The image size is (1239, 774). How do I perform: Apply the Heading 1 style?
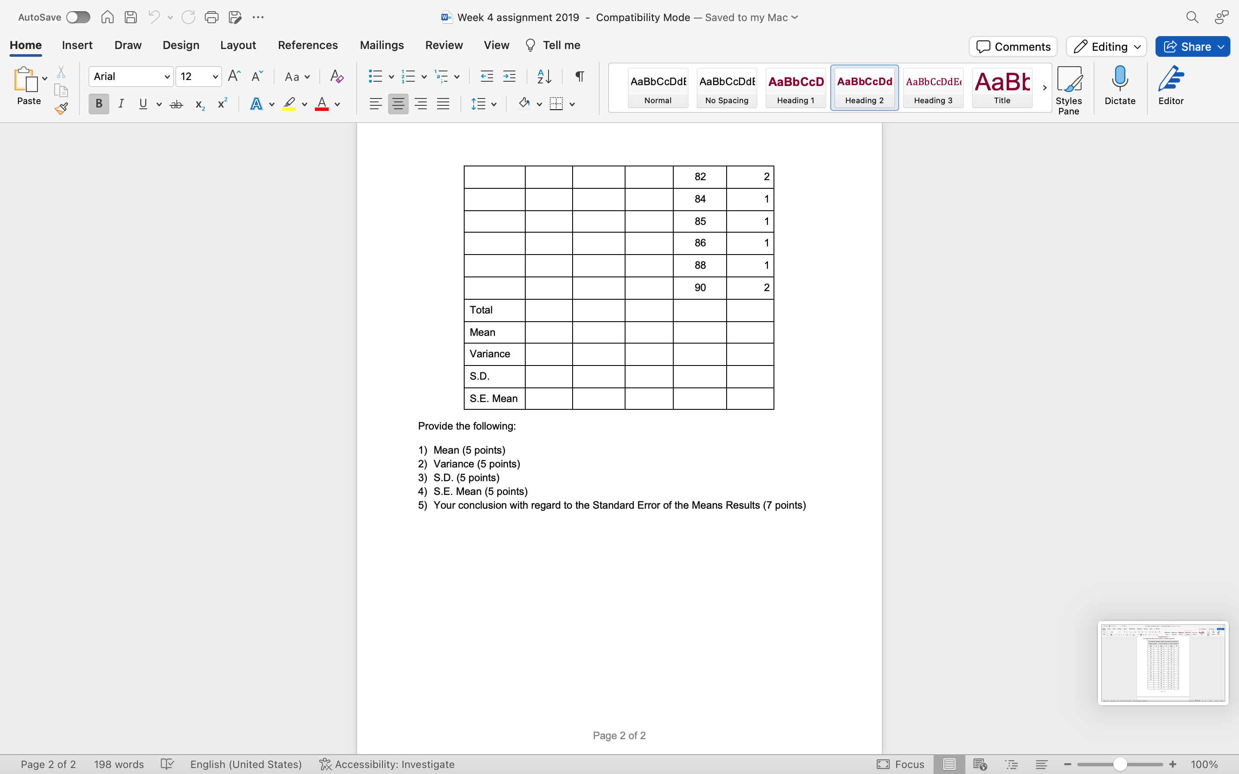coord(795,88)
